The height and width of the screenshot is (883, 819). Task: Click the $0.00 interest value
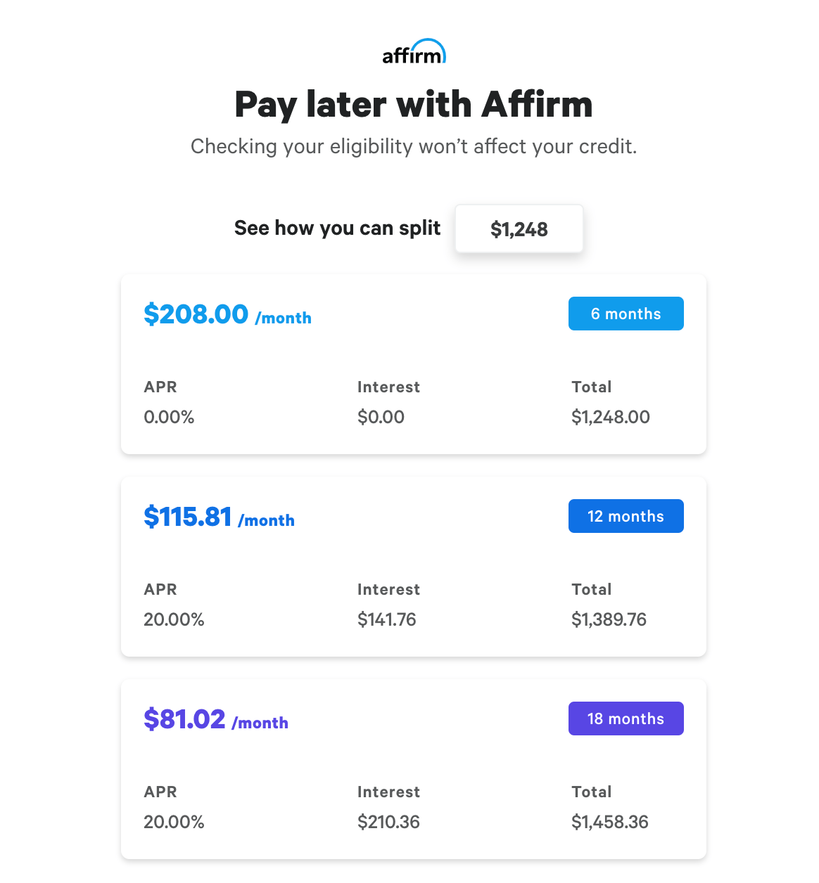point(381,417)
